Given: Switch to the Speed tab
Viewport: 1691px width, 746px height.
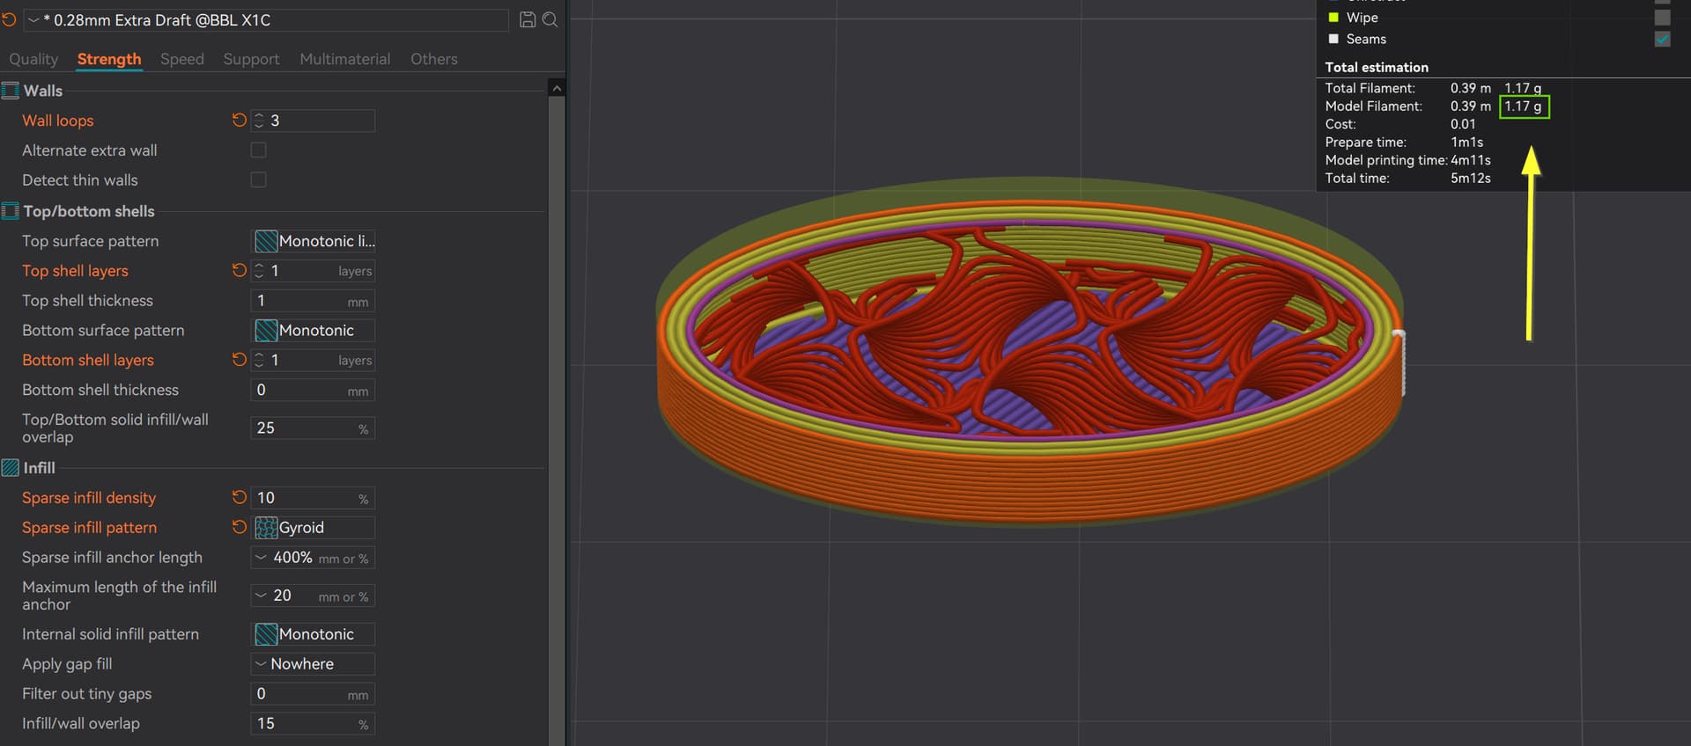Looking at the screenshot, I should tap(182, 59).
